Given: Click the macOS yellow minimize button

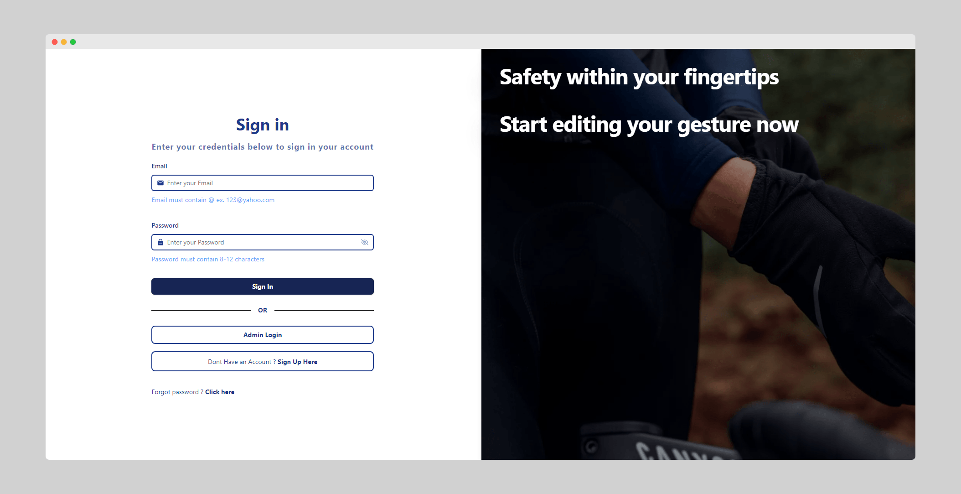Looking at the screenshot, I should point(64,42).
